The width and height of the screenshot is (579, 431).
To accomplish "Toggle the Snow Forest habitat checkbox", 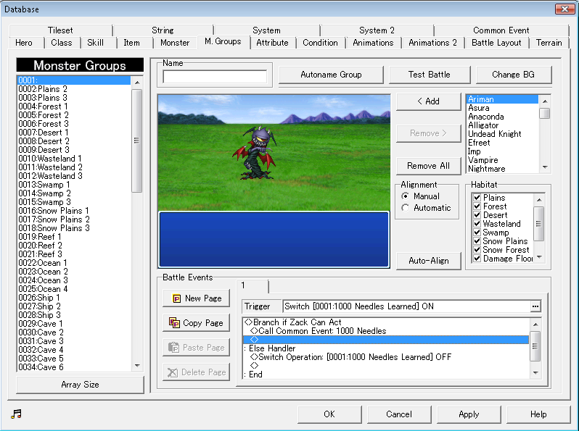I will 477,250.
